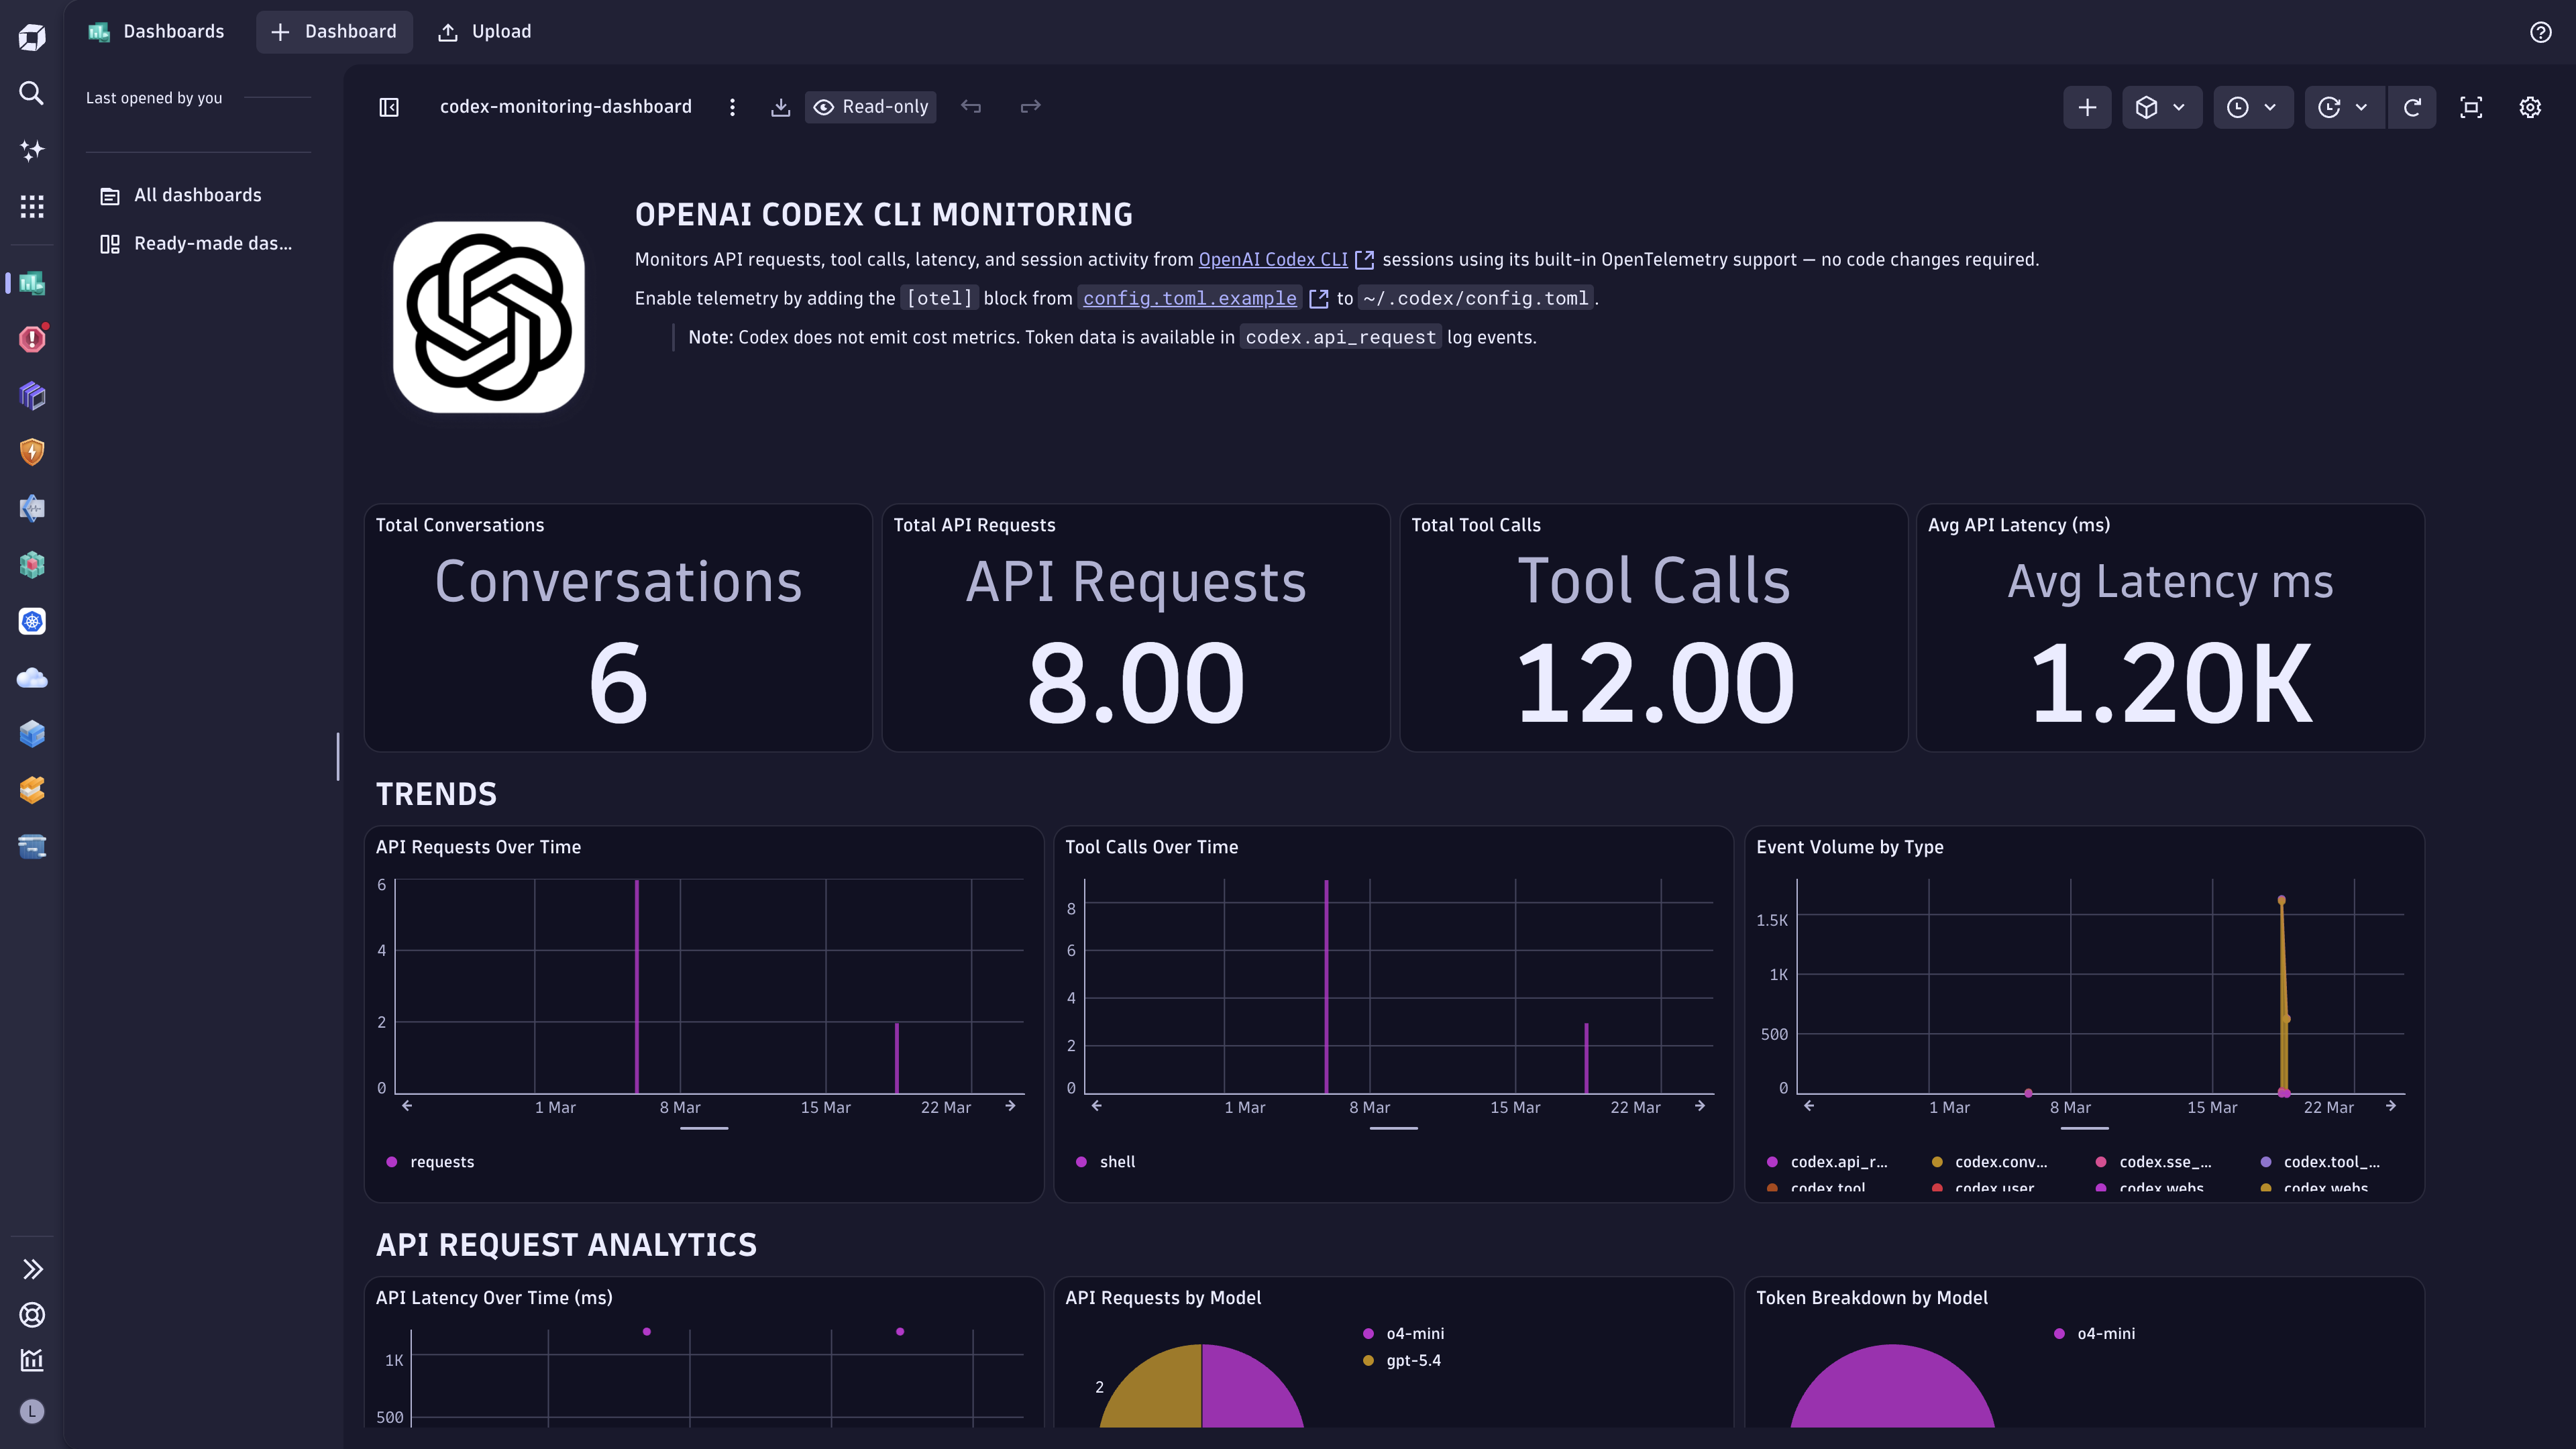Open the timeframe clock dropdown
This screenshot has width=2576, height=1449.
pos(2252,107)
